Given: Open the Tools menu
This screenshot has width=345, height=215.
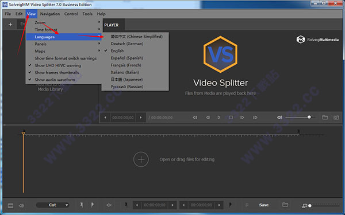Looking at the screenshot, I should 87,14.
